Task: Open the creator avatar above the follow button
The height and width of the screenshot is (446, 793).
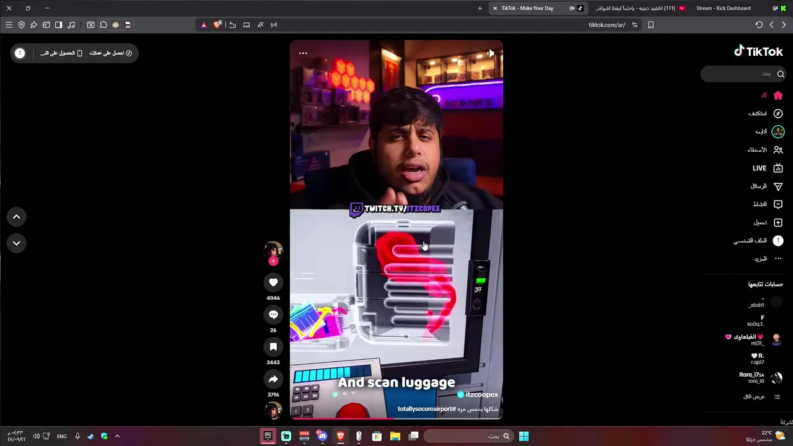Action: click(x=273, y=250)
